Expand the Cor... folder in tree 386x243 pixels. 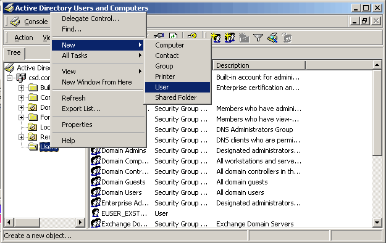(x=22, y=97)
